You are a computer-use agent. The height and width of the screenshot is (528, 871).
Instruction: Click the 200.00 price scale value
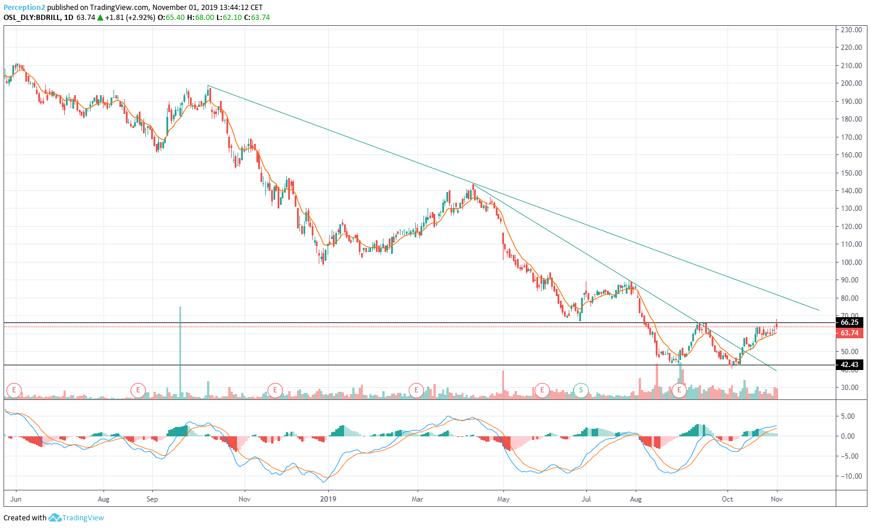(x=852, y=83)
